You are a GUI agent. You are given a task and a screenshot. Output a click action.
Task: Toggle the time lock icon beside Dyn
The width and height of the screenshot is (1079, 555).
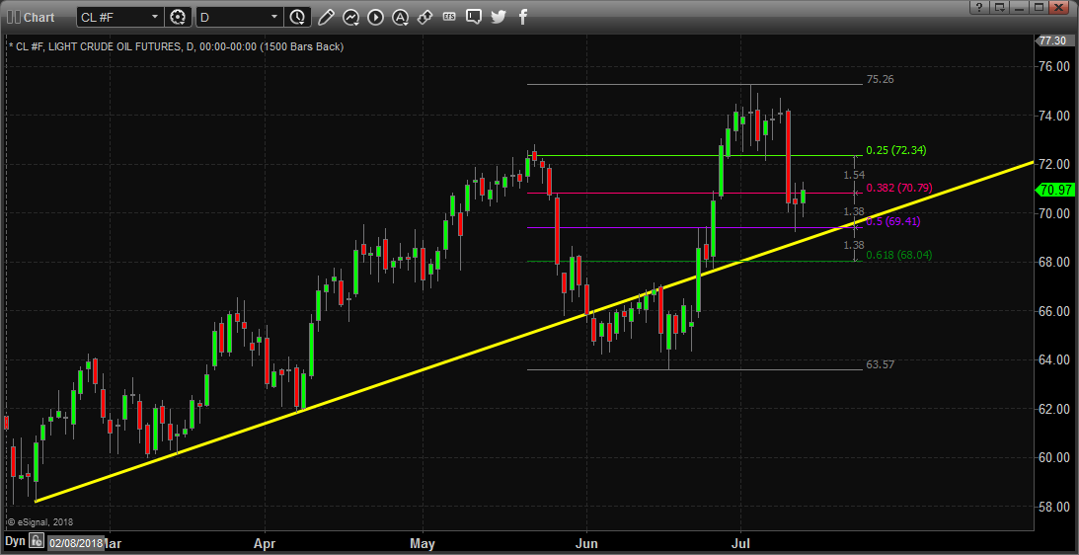[x=37, y=541]
